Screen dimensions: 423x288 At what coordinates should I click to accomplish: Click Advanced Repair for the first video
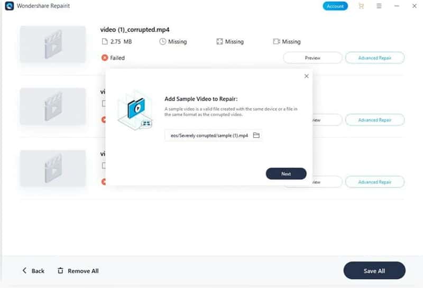(375, 58)
